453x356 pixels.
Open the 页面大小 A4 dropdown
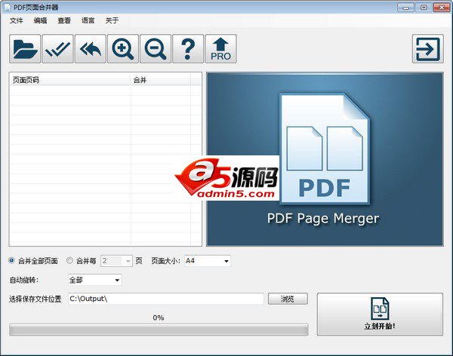click(208, 261)
